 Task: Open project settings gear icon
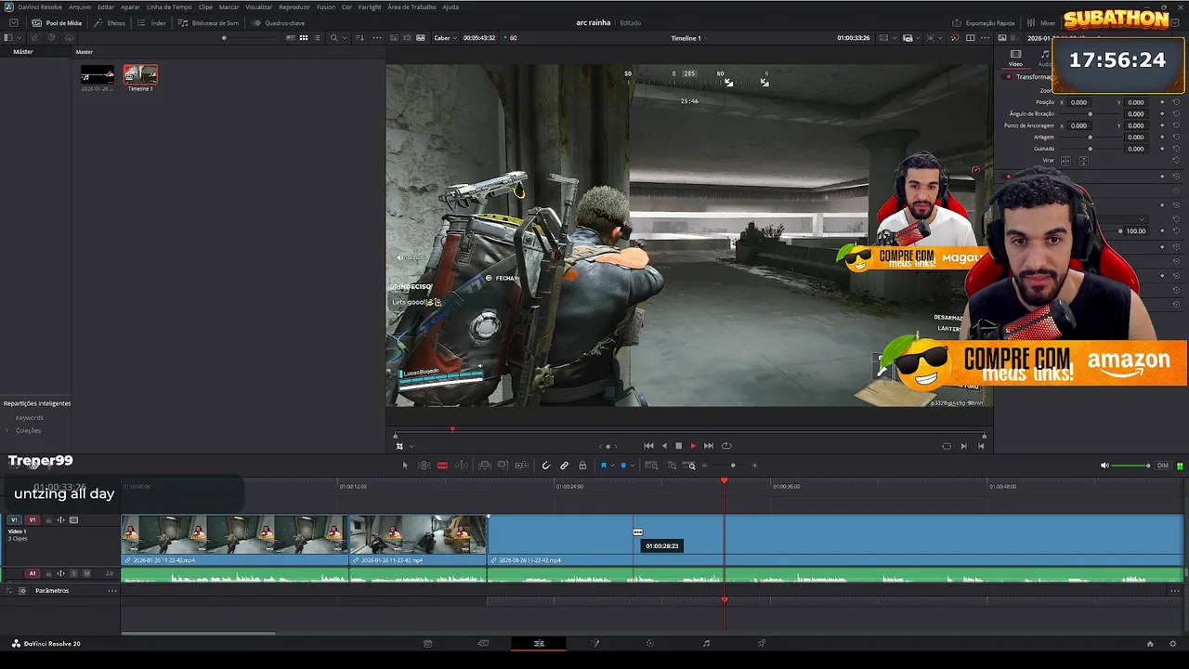[1174, 643]
